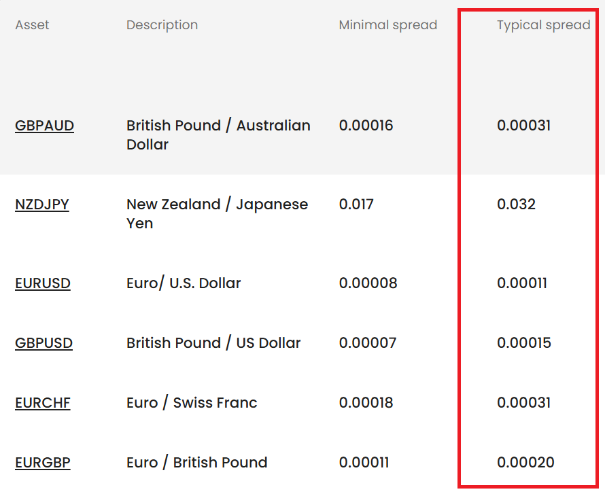Click the Asset column header
The image size is (605, 496).
point(32,25)
